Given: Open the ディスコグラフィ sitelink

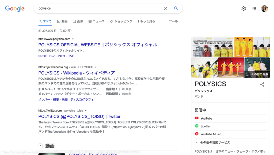Looking at the screenshot, I should [82, 100].
